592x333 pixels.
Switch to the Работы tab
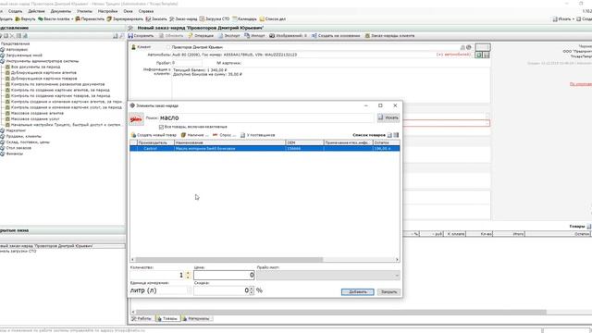(142, 318)
